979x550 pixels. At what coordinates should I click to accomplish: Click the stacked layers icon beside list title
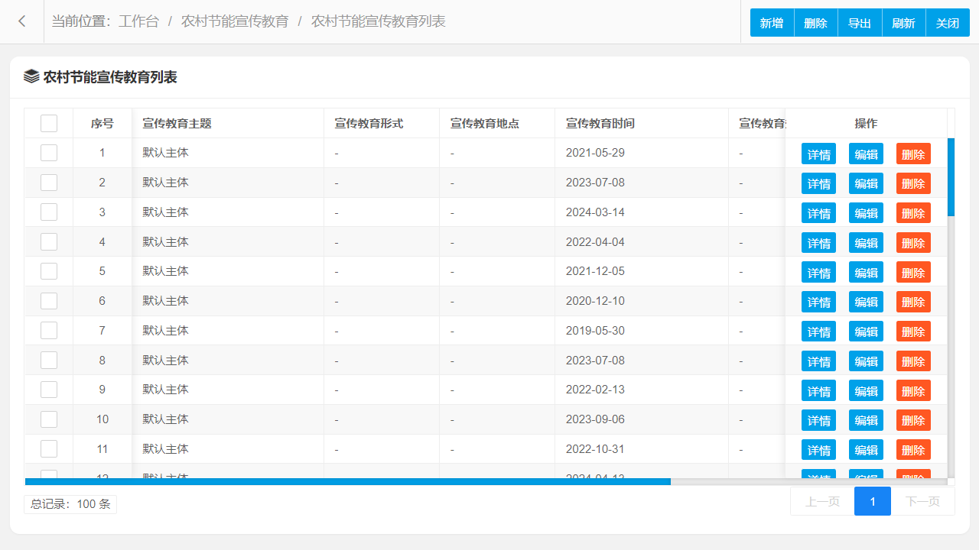31,76
